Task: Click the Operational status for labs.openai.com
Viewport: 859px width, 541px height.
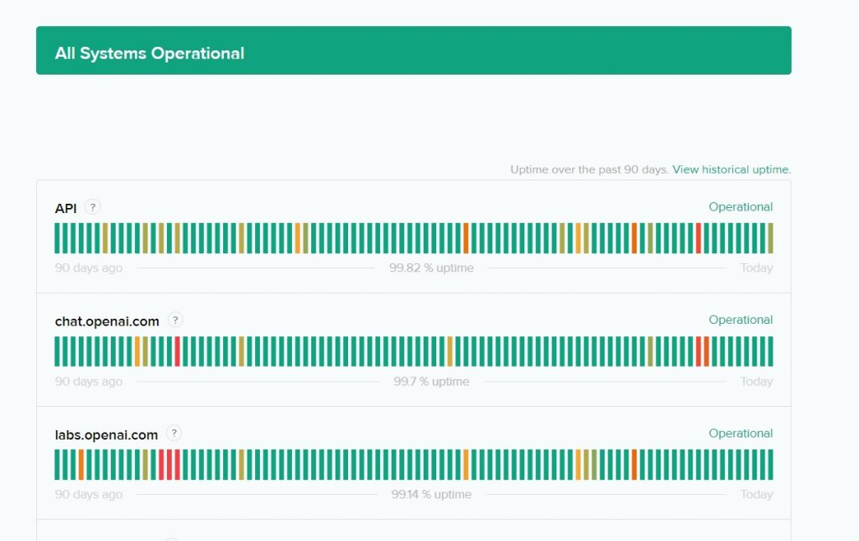Action: pyautogui.click(x=740, y=434)
